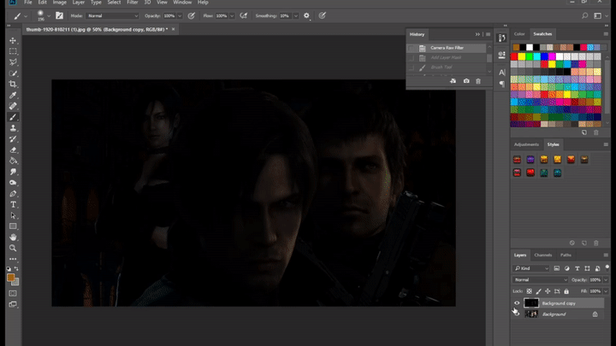Screen dimensions: 616x346
Task: Select the Rectangular Marquee tool
Action: click(13, 51)
